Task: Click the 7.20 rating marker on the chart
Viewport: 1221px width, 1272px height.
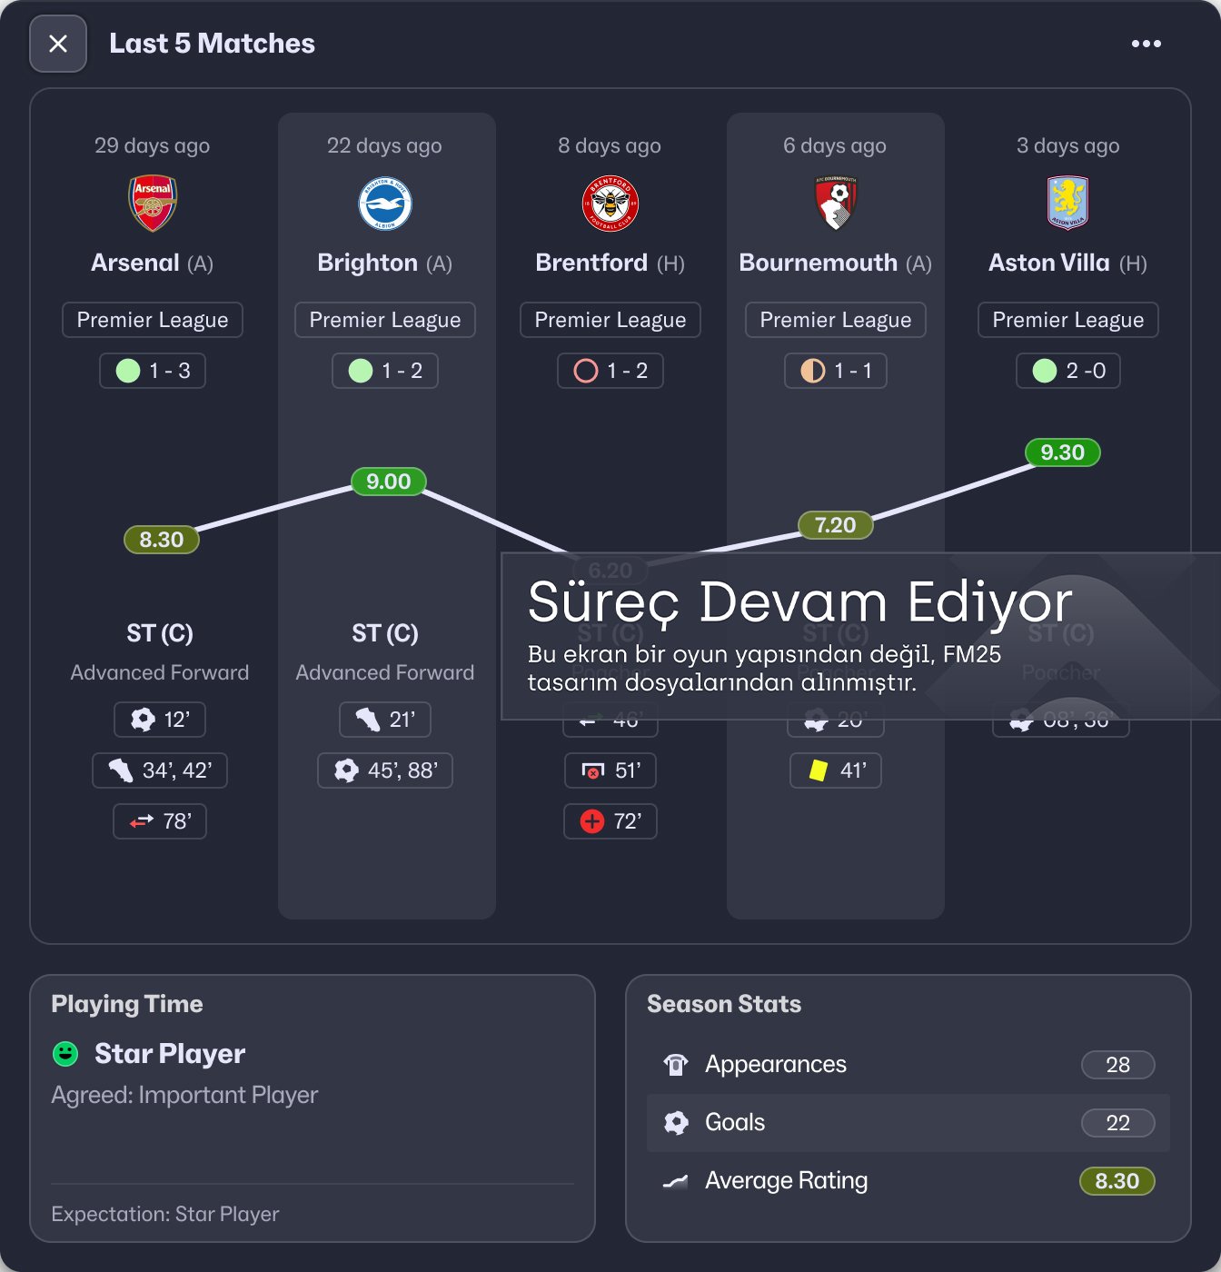Action: (836, 525)
